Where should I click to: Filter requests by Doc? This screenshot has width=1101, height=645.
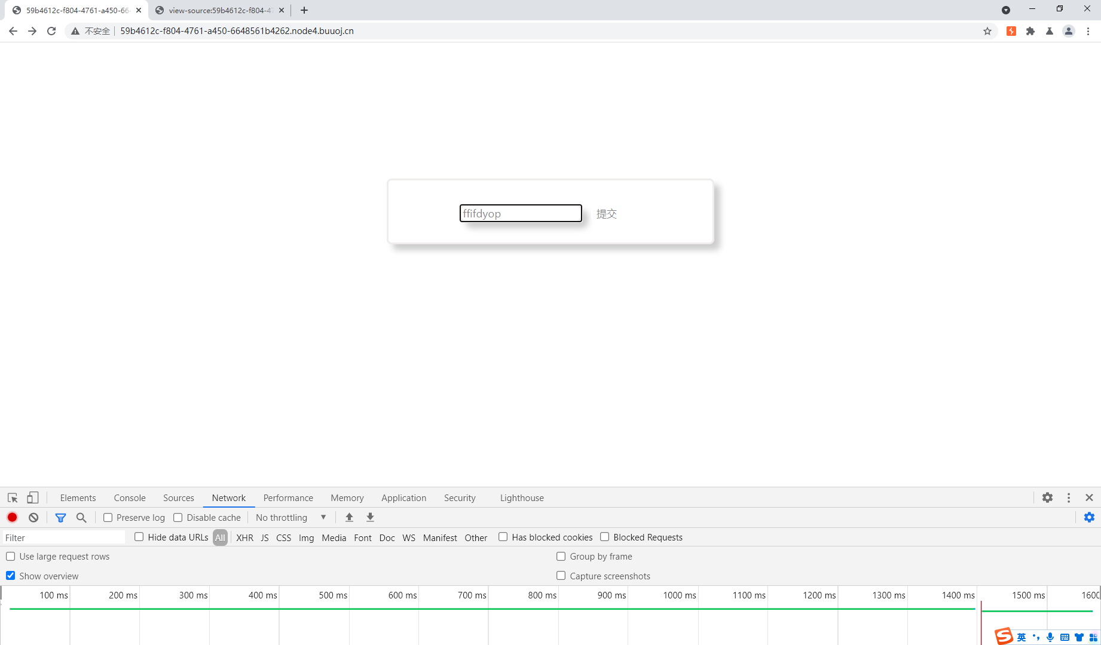click(387, 537)
